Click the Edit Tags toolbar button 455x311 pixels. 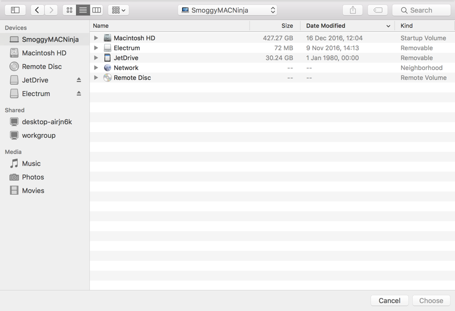click(x=378, y=10)
